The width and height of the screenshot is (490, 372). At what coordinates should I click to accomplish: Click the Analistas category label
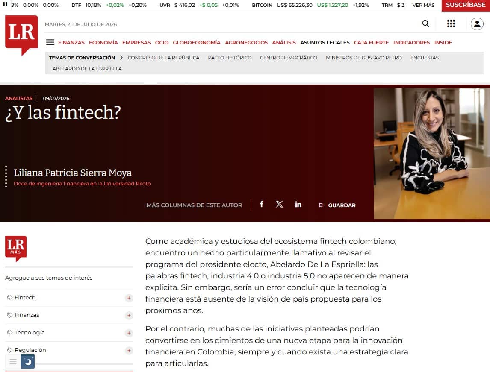click(x=19, y=98)
